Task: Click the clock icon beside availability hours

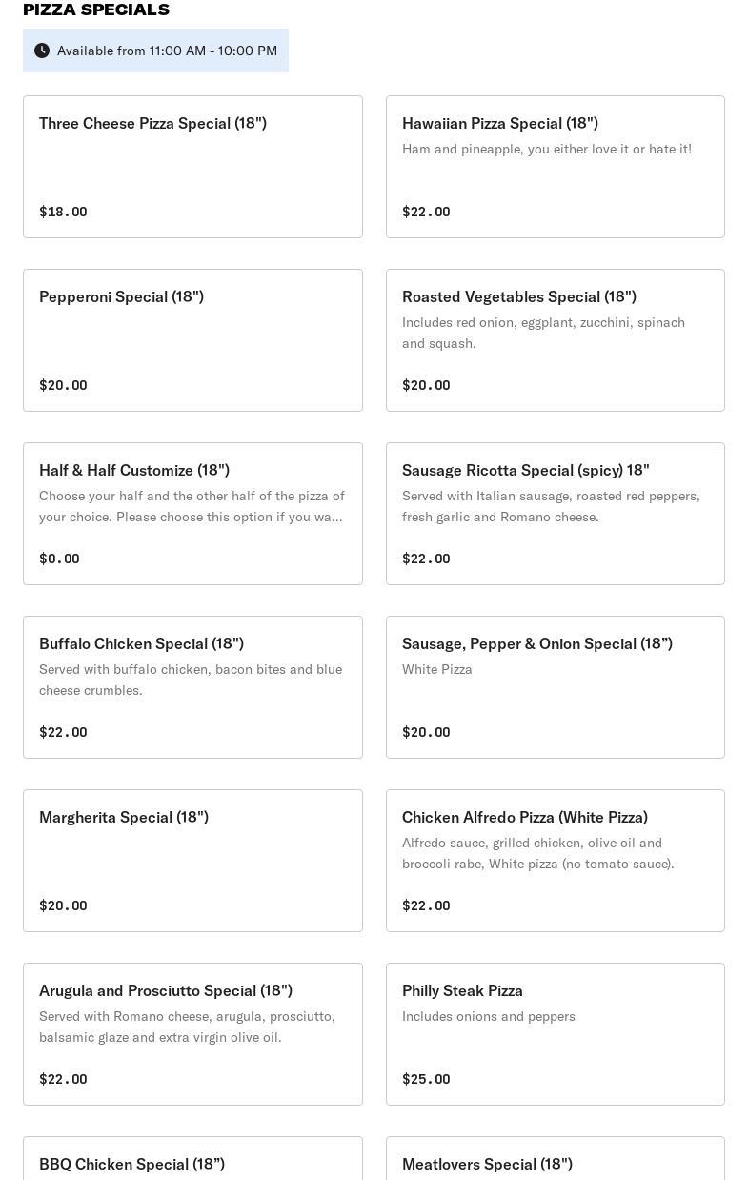Action: [x=42, y=51]
